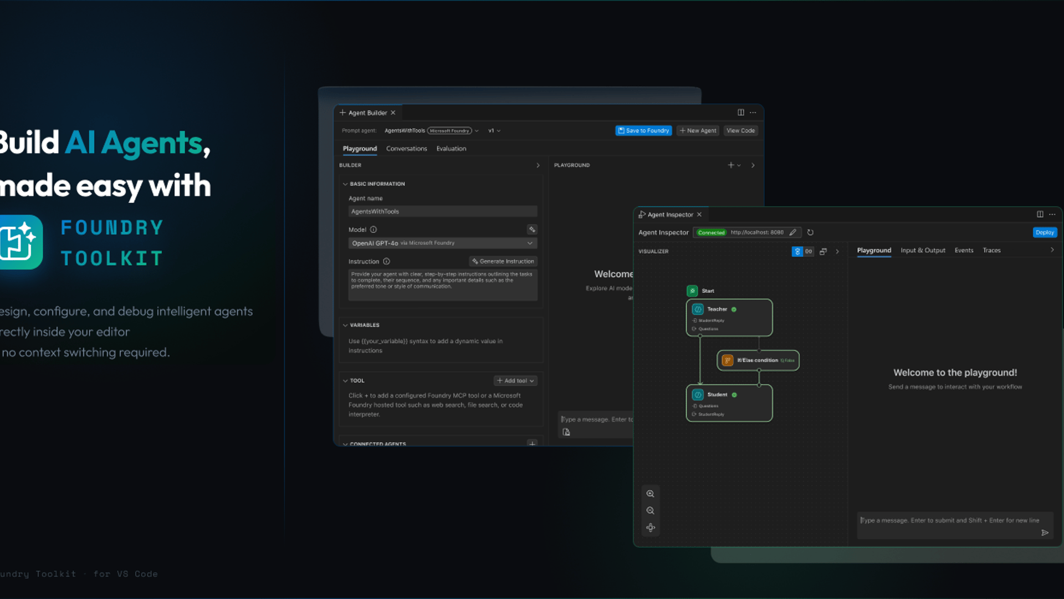
Task: Zoom out on the workflow visualizer
Action: [650, 511]
